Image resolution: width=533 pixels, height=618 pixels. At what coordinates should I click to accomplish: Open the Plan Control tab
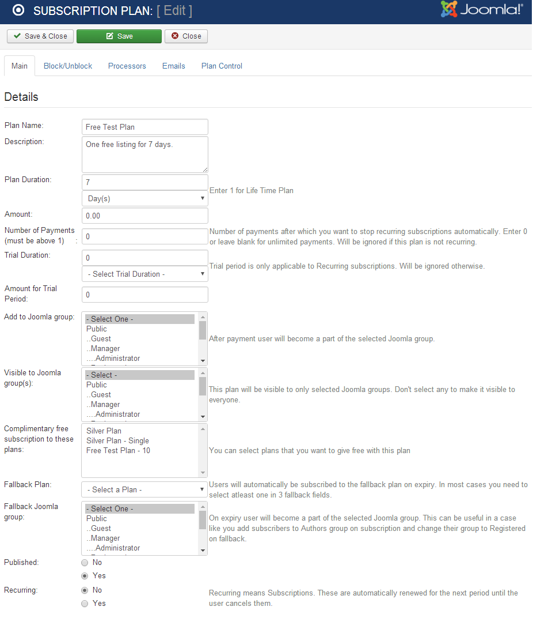click(x=222, y=66)
